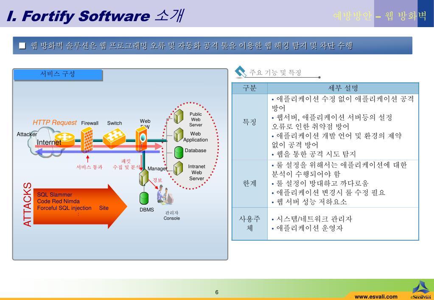Select the Web Application server icon
Image resolution: width=434 pixels, height=300 pixels.
(179, 135)
